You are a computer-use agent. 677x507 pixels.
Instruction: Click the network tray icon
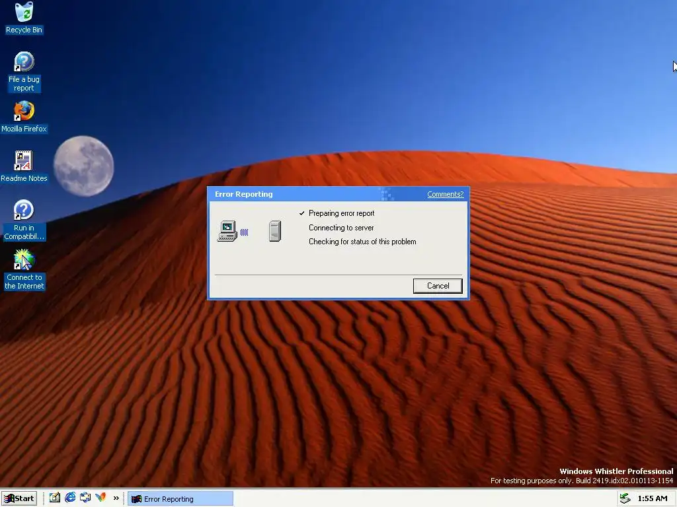625,499
